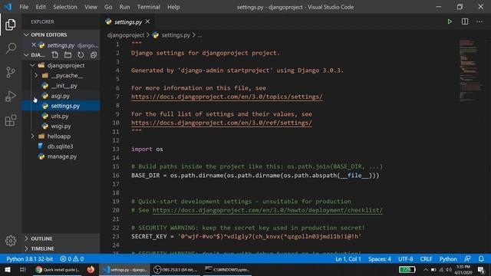Click Ln 1, Col 1 in status bar
Image resolution: width=491 pixels, height=276 pixels.
click(348, 259)
